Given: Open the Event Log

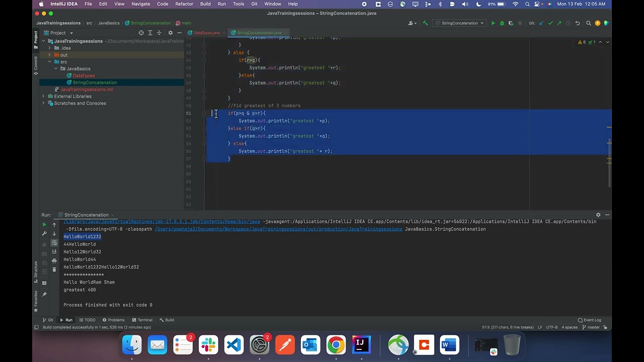Looking at the screenshot, I should click(590, 320).
